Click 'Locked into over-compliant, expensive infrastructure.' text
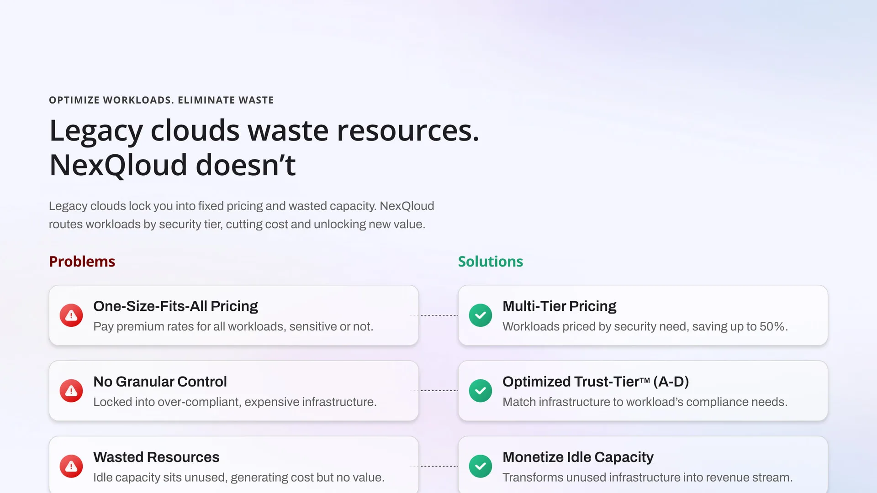The width and height of the screenshot is (877, 493). pos(235,402)
